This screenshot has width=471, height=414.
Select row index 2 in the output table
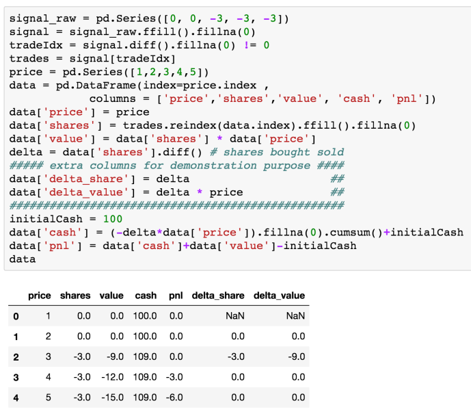coord(15,357)
